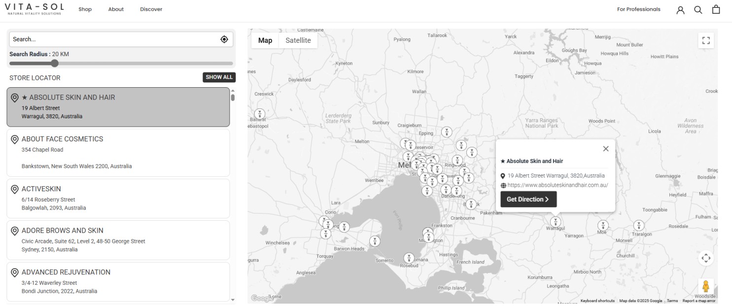Select the store marker near Warragul
Viewport: 732px width, 306px height.
tap(555, 222)
